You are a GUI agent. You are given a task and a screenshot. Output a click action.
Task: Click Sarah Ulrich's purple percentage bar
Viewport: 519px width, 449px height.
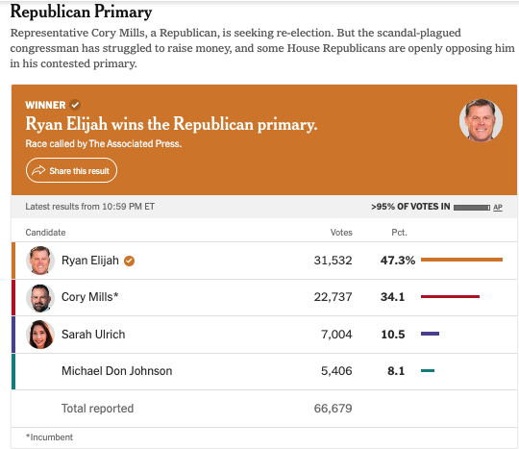pyautogui.click(x=430, y=334)
